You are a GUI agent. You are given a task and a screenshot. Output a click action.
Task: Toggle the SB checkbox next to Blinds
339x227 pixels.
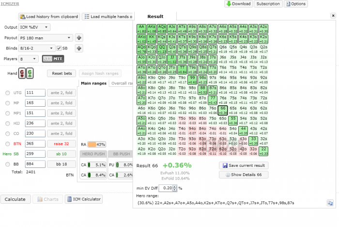(x=59, y=49)
